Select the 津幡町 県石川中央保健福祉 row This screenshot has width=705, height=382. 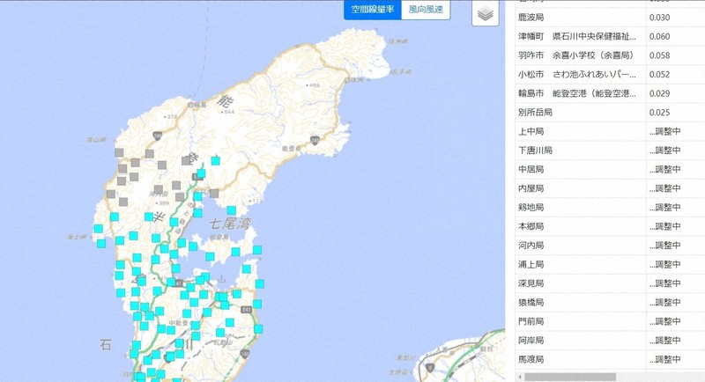coord(610,36)
